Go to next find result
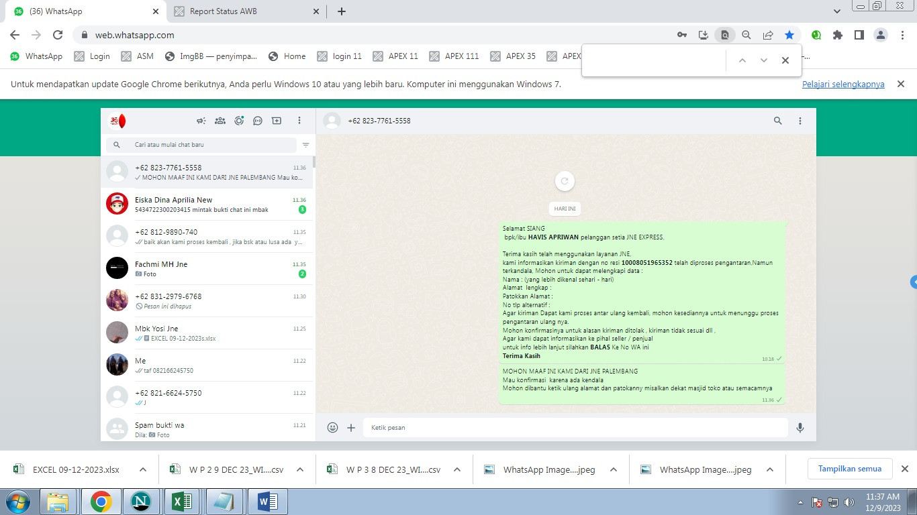Screen dimensions: 917x515 coord(763,60)
